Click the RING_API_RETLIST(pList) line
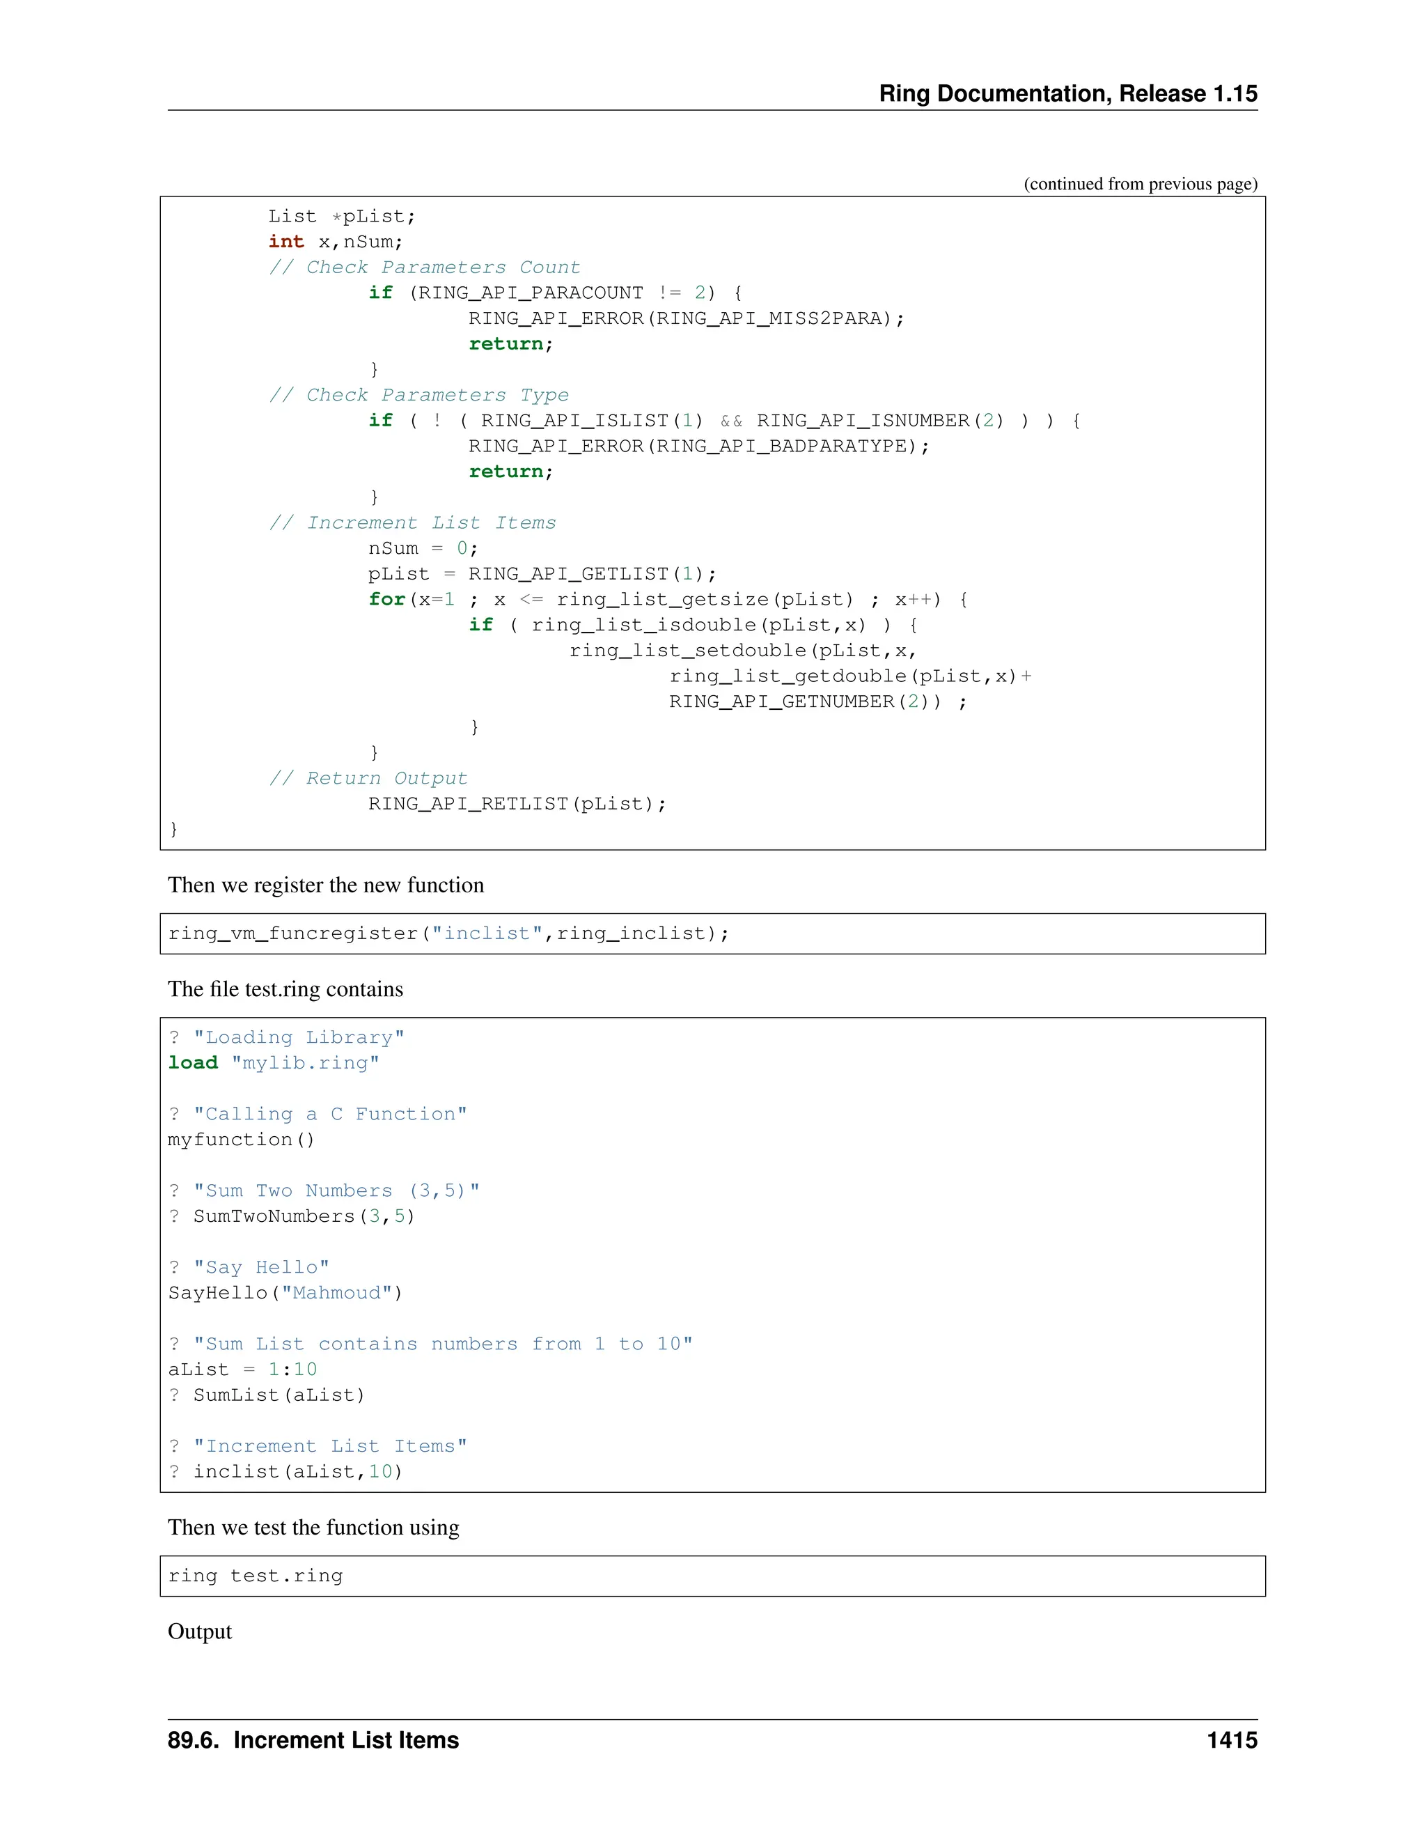 pos(516,804)
